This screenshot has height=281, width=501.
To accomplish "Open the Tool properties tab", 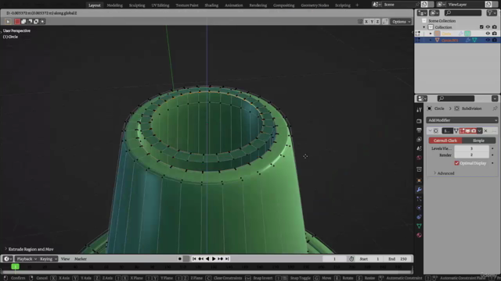I will 419,109.
